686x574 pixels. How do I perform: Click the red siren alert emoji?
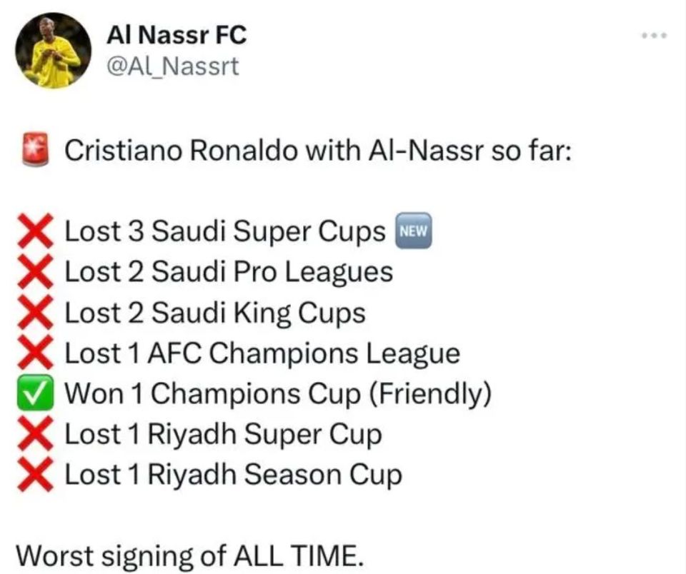[36, 148]
